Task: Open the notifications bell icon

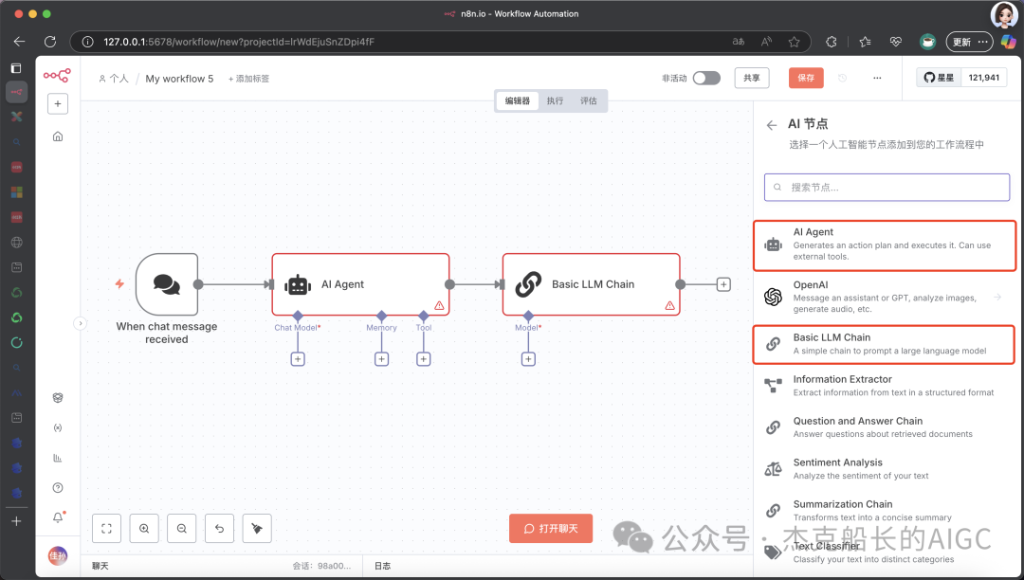Action: [58, 517]
